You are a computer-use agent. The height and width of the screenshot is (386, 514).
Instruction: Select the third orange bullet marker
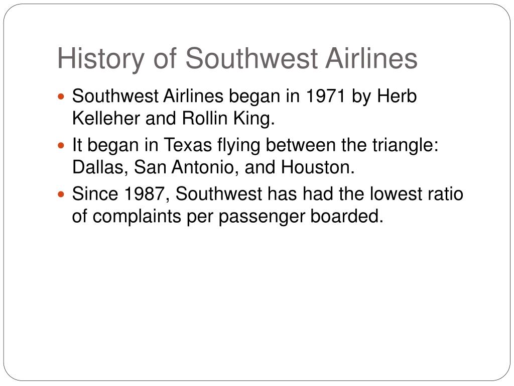(x=61, y=194)
